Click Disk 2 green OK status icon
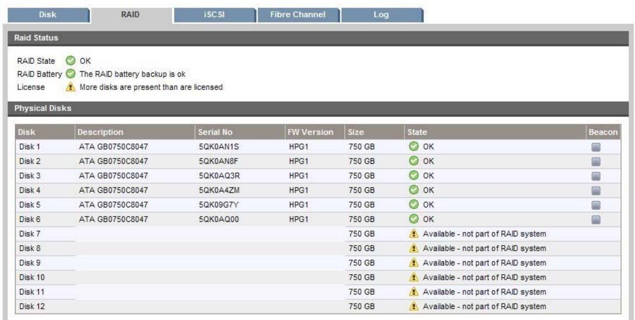 coord(414,161)
